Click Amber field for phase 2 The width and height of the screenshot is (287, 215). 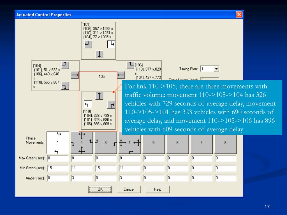tap(82, 178)
